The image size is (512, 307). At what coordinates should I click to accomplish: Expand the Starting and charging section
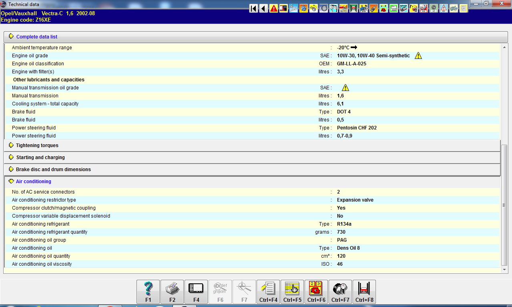click(252, 158)
